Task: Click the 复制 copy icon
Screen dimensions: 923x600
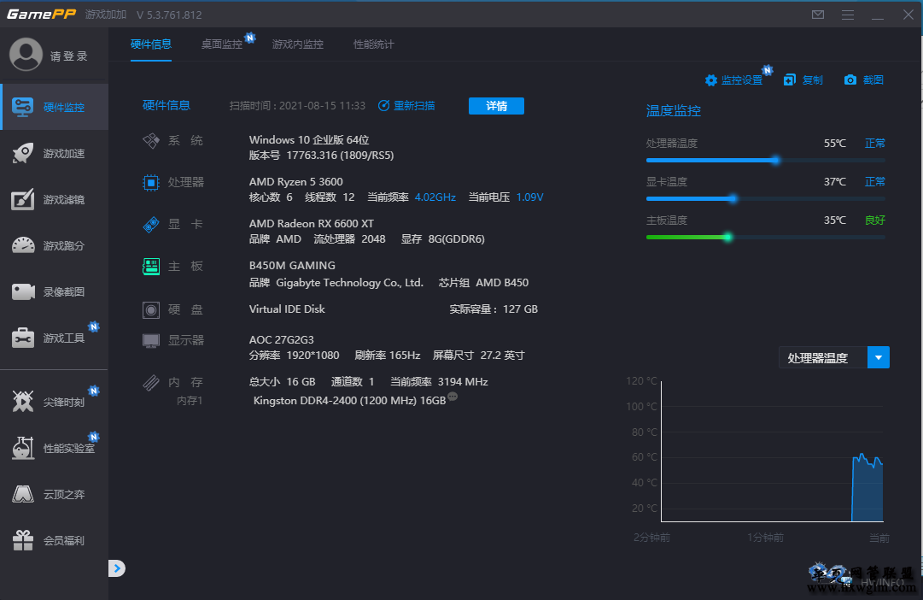Action: click(790, 80)
